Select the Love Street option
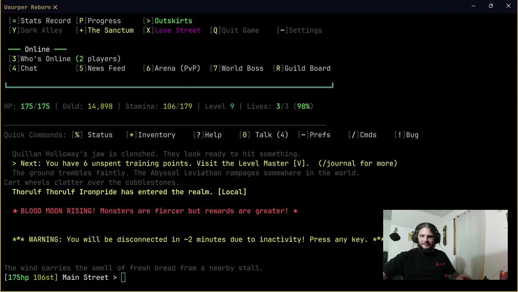518x292 pixels. pyautogui.click(x=171, y=30)
